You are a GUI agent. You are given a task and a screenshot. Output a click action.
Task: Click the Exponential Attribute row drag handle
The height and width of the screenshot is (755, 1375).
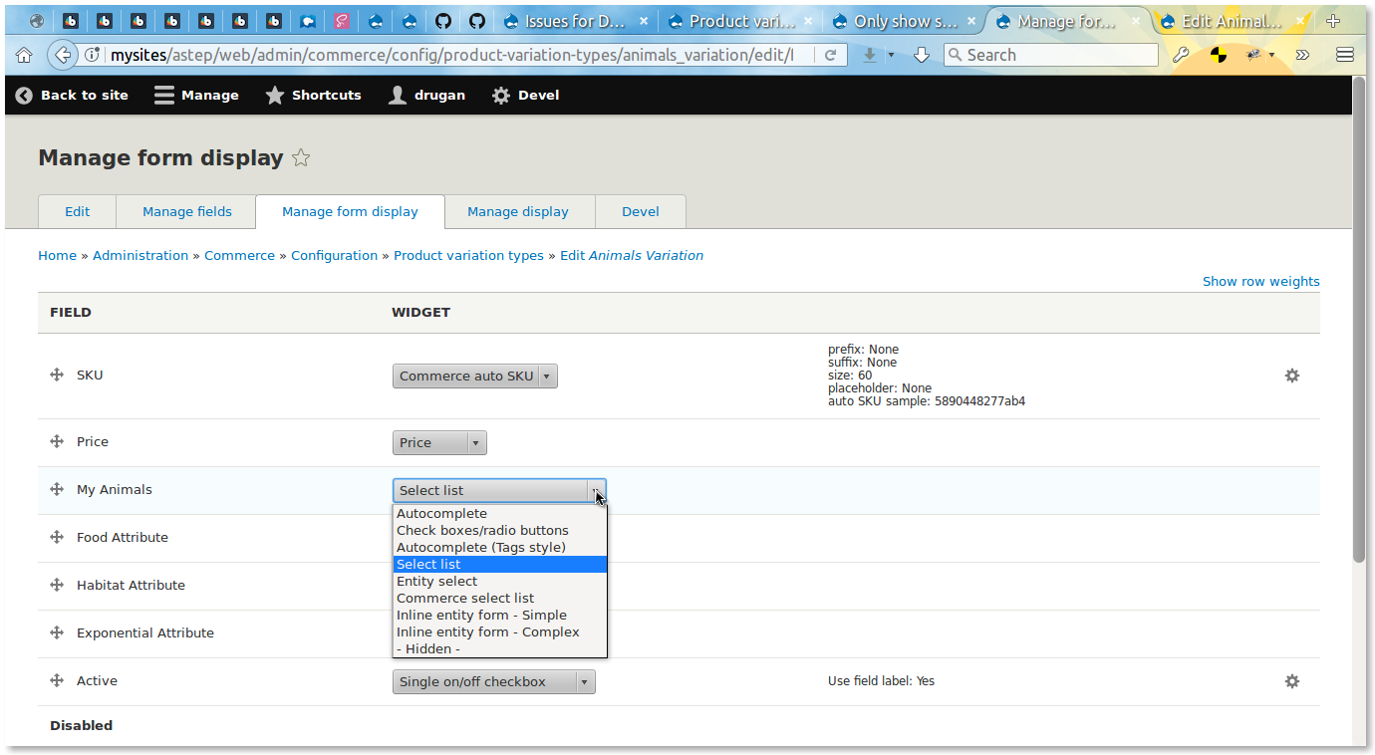click(x=57, y=632)
